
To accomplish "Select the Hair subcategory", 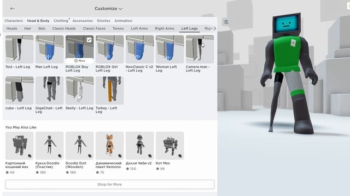I will click(28, 28).
